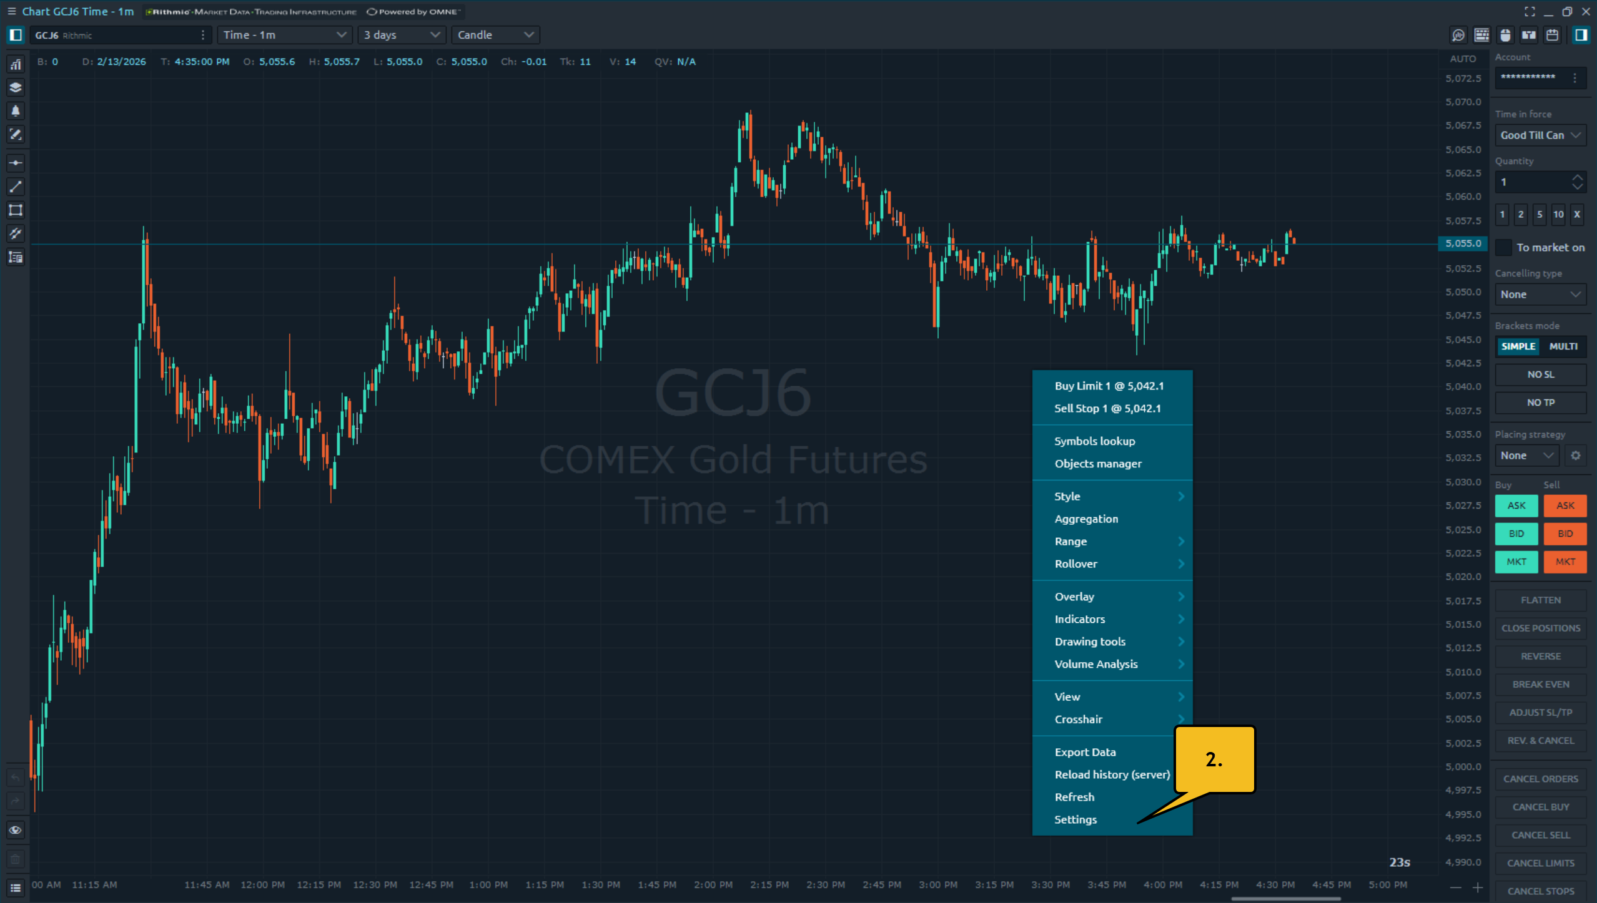The height and width of the screenshot is (903, 1597).
Task: Click the bell alerts icon
Action: pos(16,111)
